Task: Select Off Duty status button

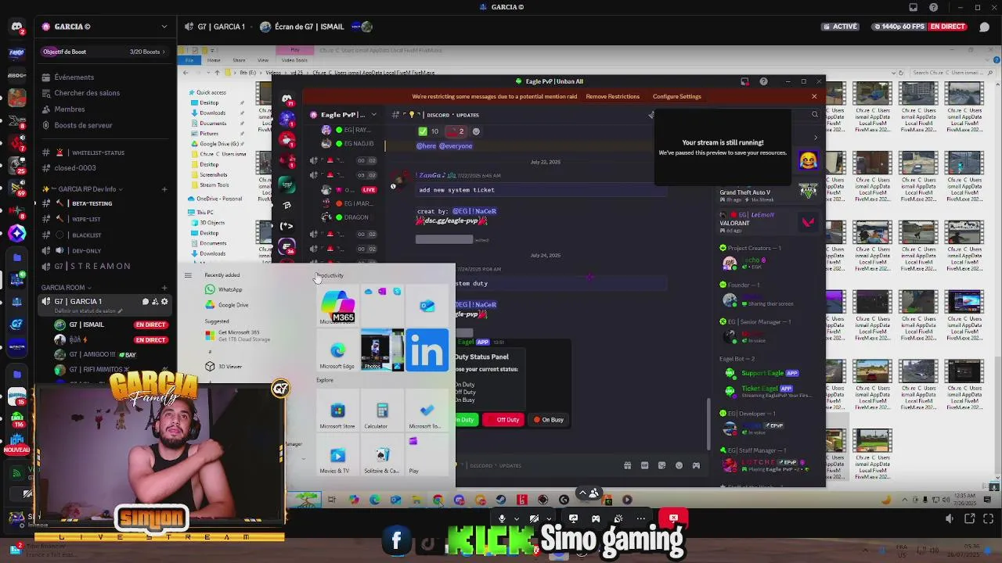Action: [503, 420]
